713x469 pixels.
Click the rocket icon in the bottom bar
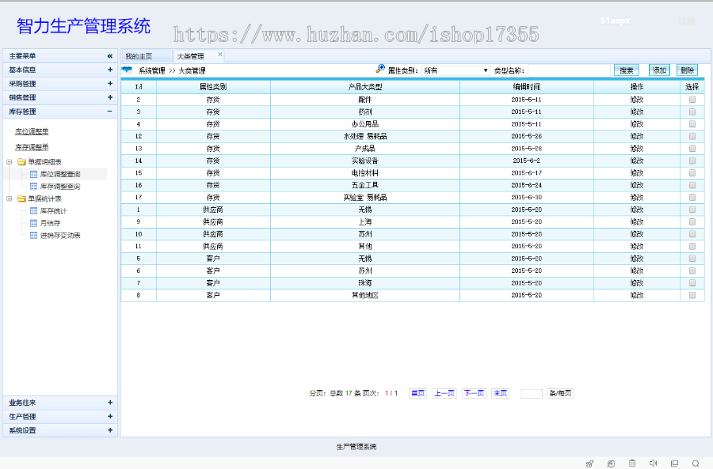589,463
